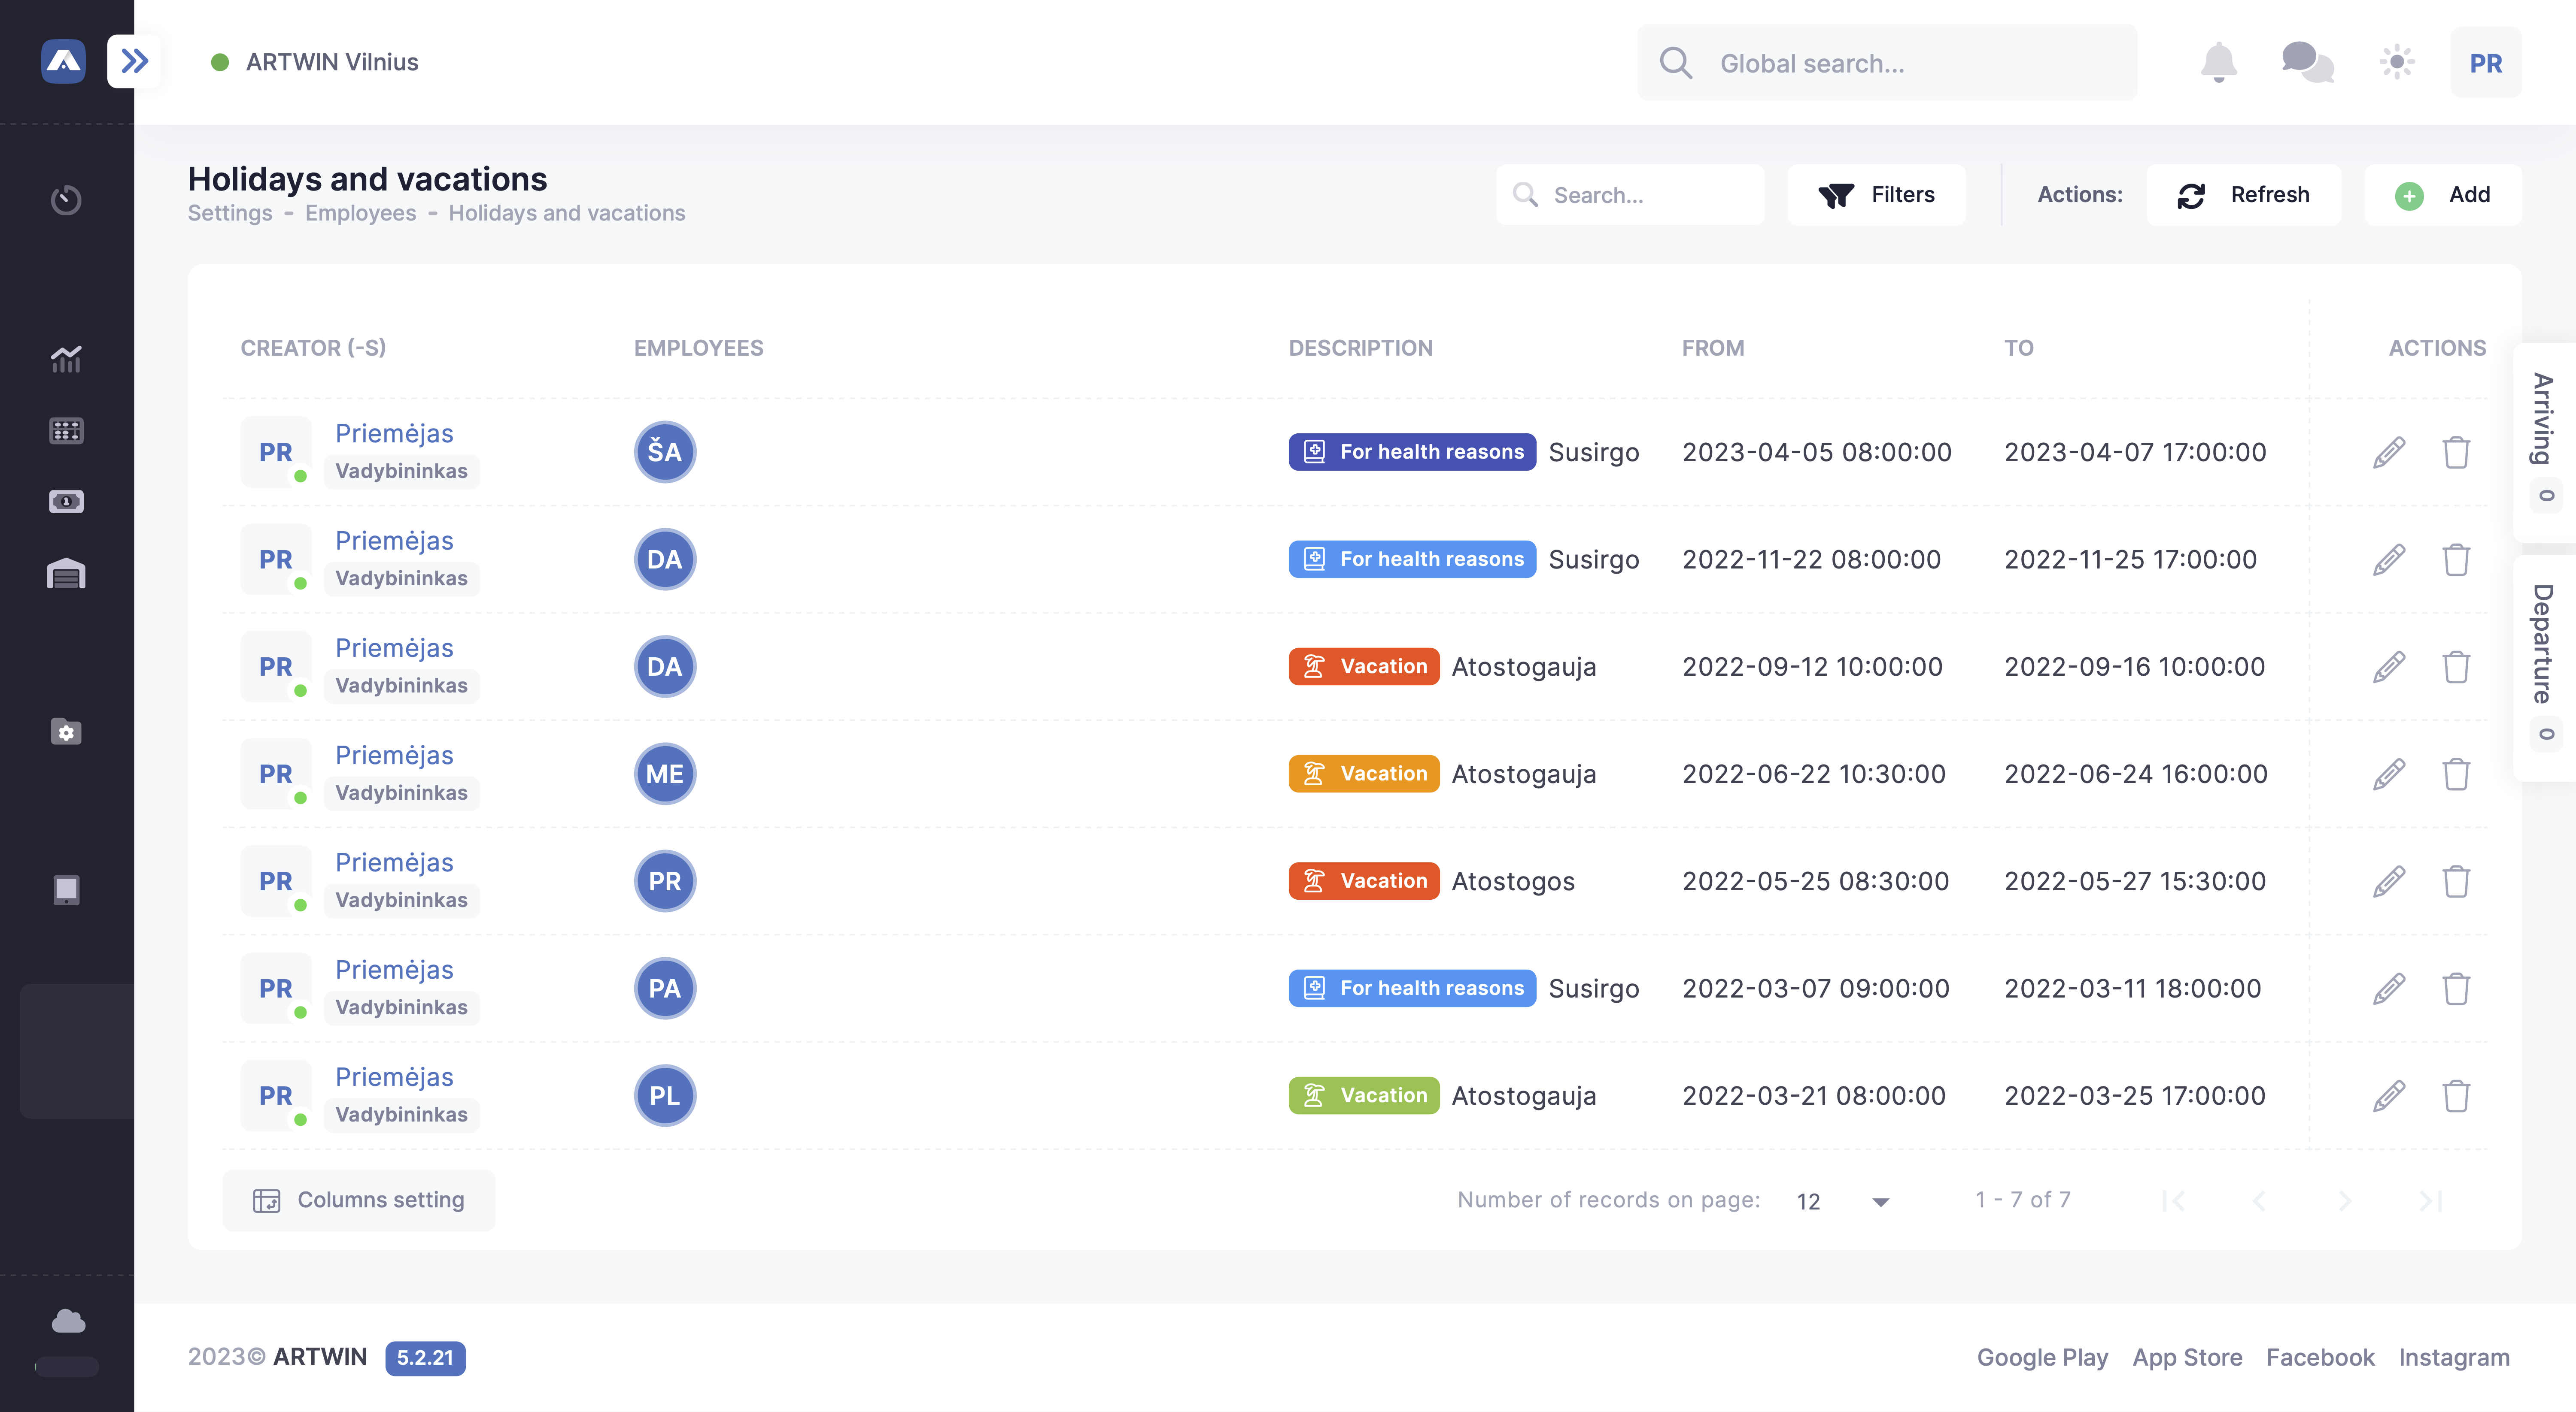This screenshot has width=2576, height=1412.
Task: Open Columns setting
Action: tap(359, 1200)
